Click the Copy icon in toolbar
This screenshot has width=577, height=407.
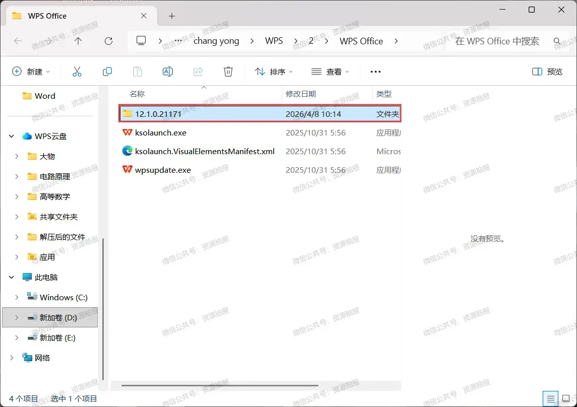[x=107, y=72]
